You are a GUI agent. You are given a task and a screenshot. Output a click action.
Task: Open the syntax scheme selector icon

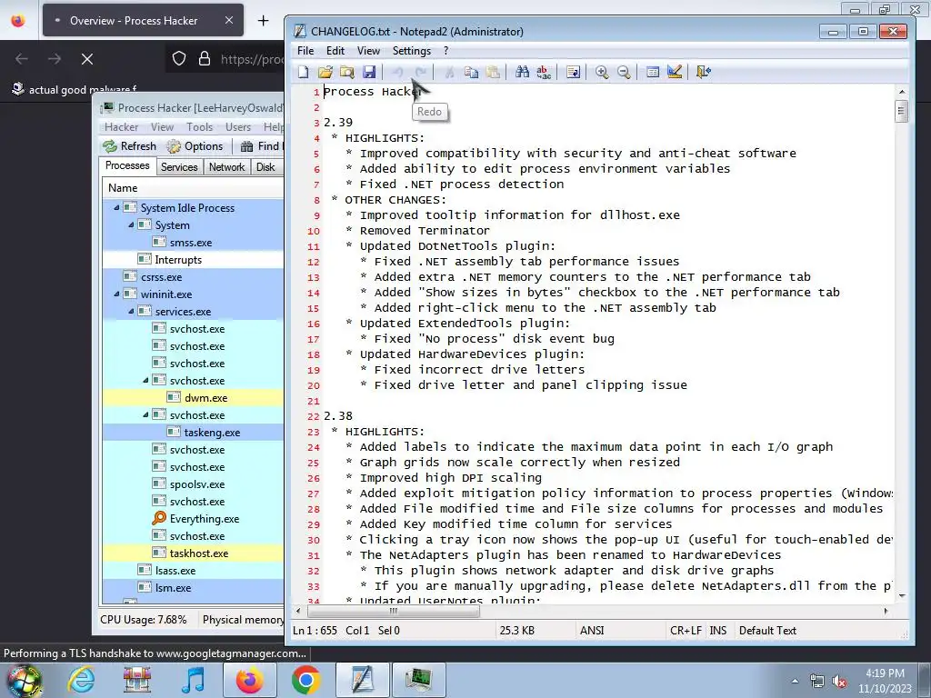point(653,72)
